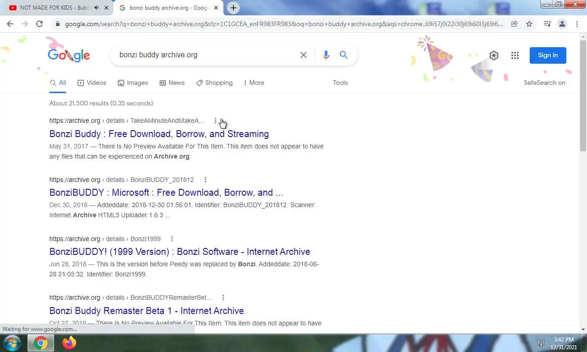Click the search query text field
The height and width of the screenshot is (352, 587).
[206, 55]
